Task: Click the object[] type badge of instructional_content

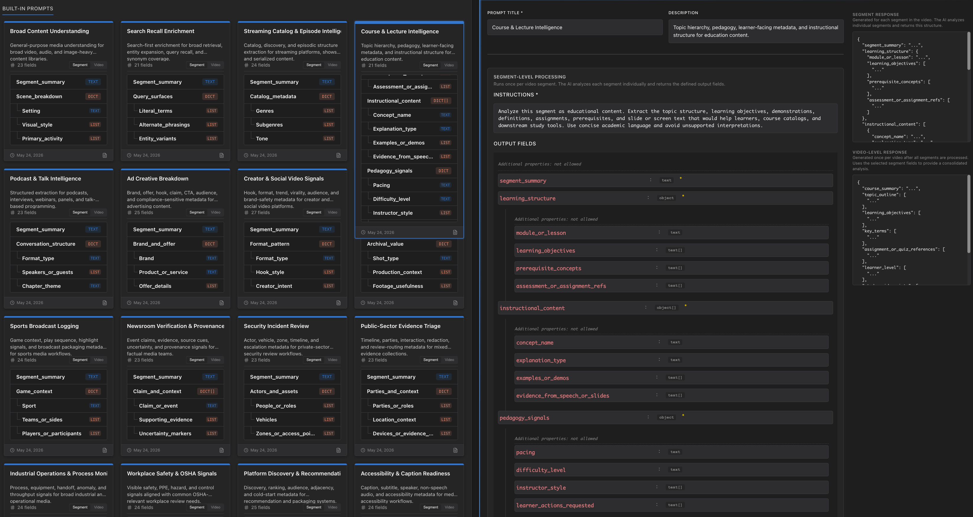Action: [666, 308]
